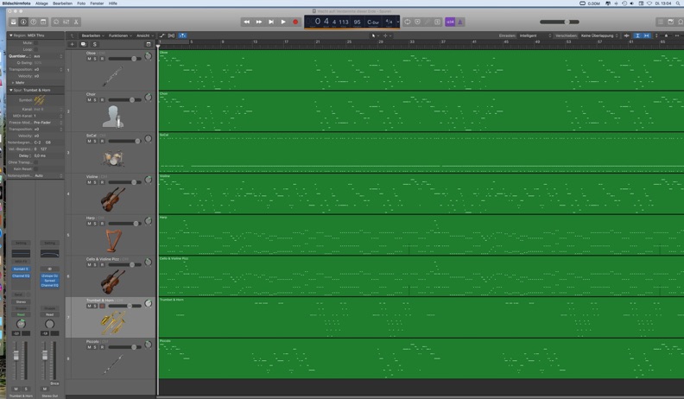The width and height of the screenshot is (684, 399).
Task: Open Smart Controls dial icon
Action: pyautogui.click(x=56, y=22)
